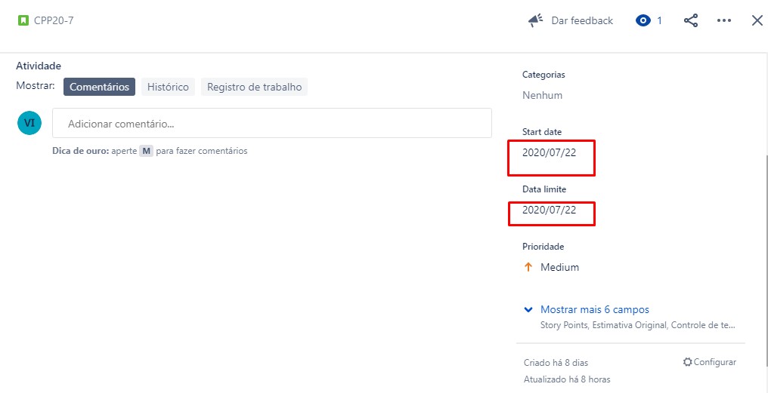The height and width of the screenshot is (393, 768).
Task: Click the Categorias value Nenhum
Action: (x=542, y=95)
